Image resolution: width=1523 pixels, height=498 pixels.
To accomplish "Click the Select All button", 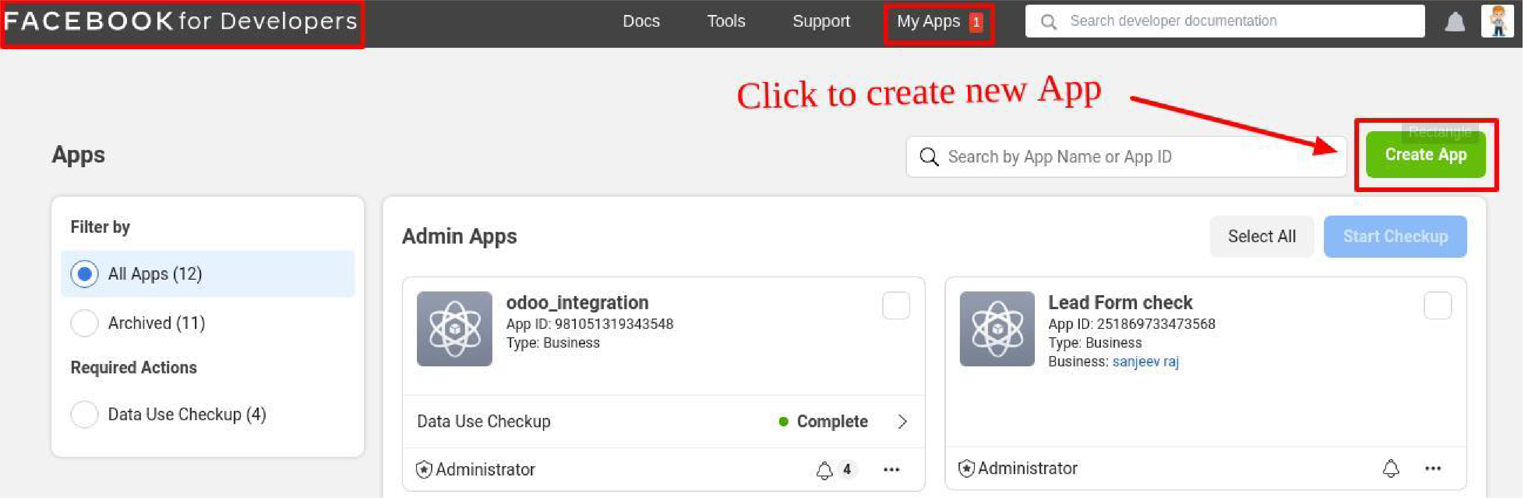I will pyautogui.click(x=1262, y=237).
